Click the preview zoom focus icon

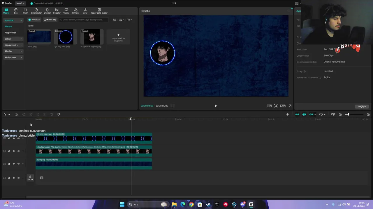click(276, 106)
